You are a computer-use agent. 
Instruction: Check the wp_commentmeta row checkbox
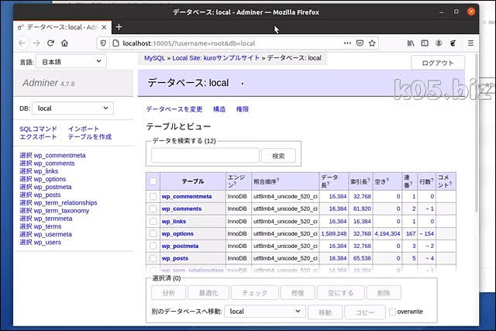[153, 197]
